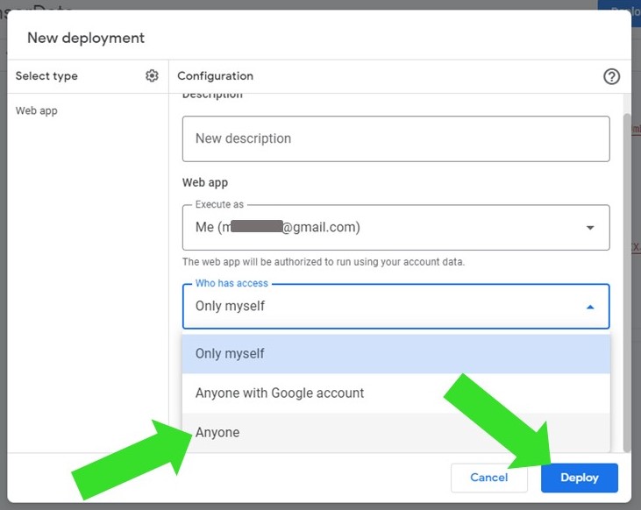Click the Select type heading
Image resolution: width=641 pixels, height=510 pixels.
point(46,76)
